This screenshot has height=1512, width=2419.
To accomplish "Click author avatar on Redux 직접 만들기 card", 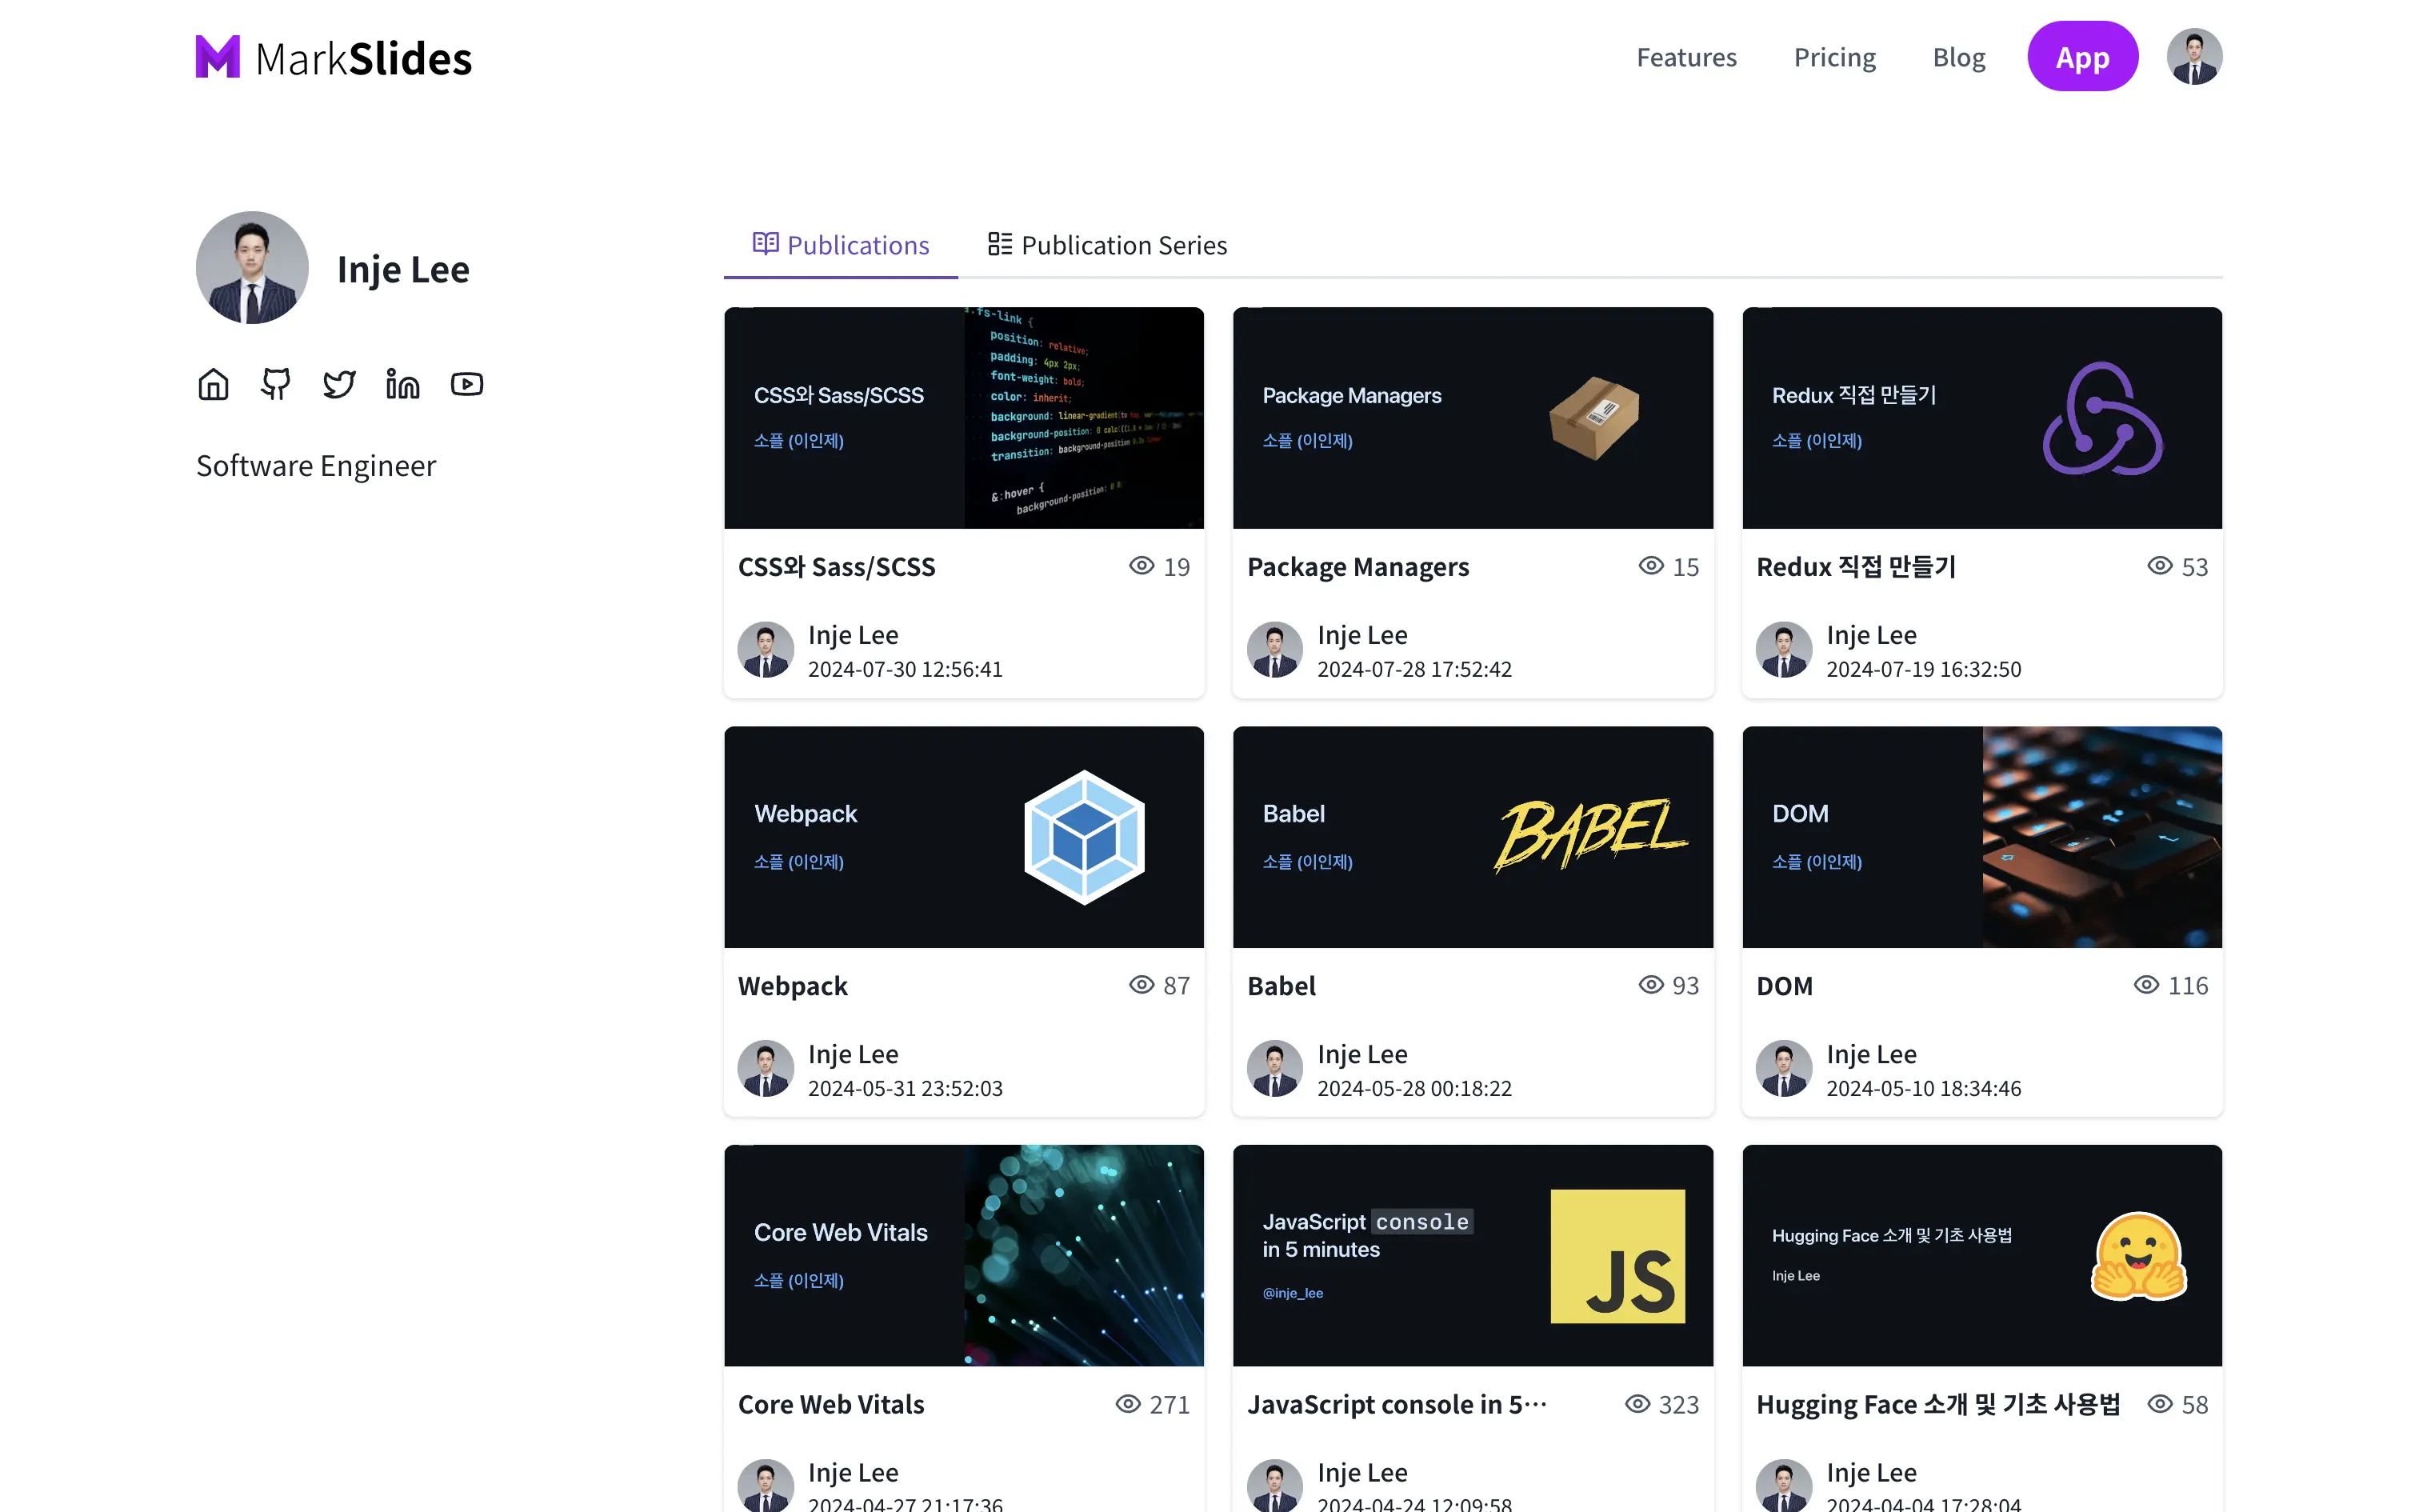I will (x=1785, y=650).
